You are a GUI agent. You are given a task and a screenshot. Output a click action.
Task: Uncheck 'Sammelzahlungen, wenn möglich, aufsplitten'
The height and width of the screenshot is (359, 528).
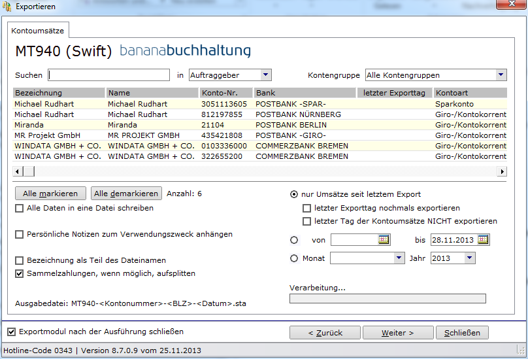click(19, 273)
